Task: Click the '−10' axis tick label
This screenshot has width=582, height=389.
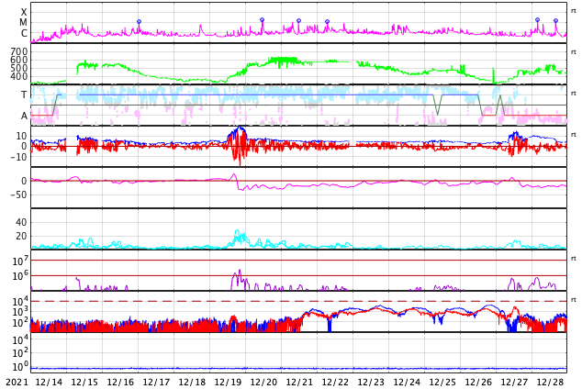Action: pos(17,157)
